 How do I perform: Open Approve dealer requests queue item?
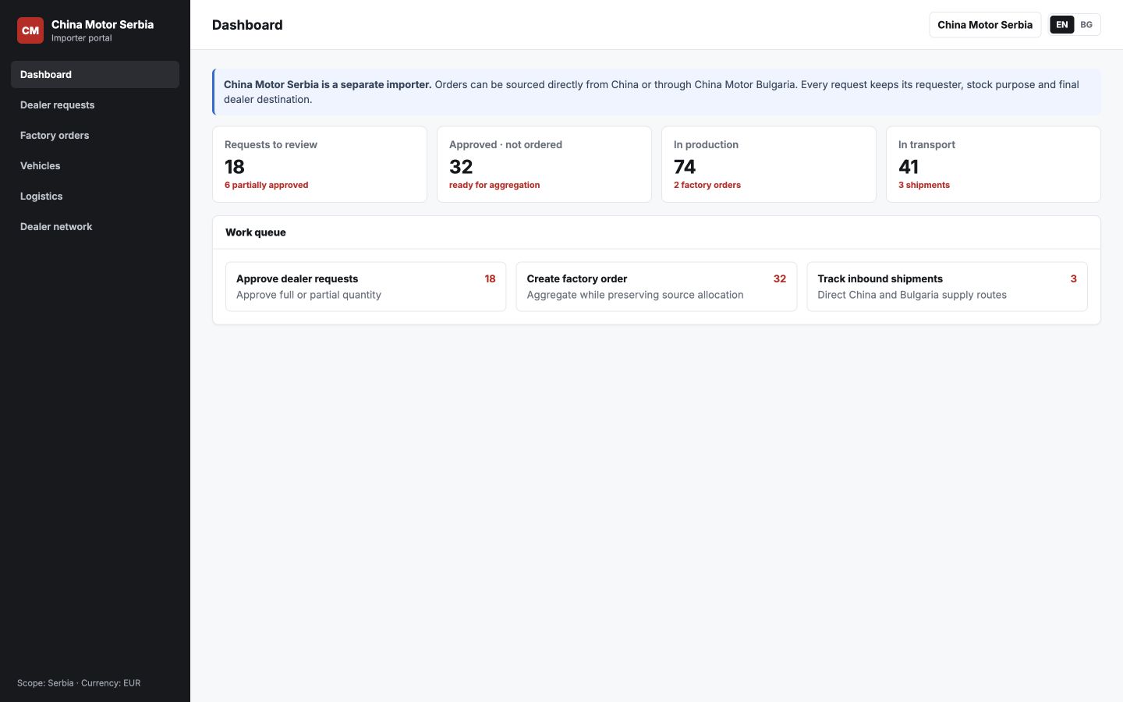[x=366, y=286]
